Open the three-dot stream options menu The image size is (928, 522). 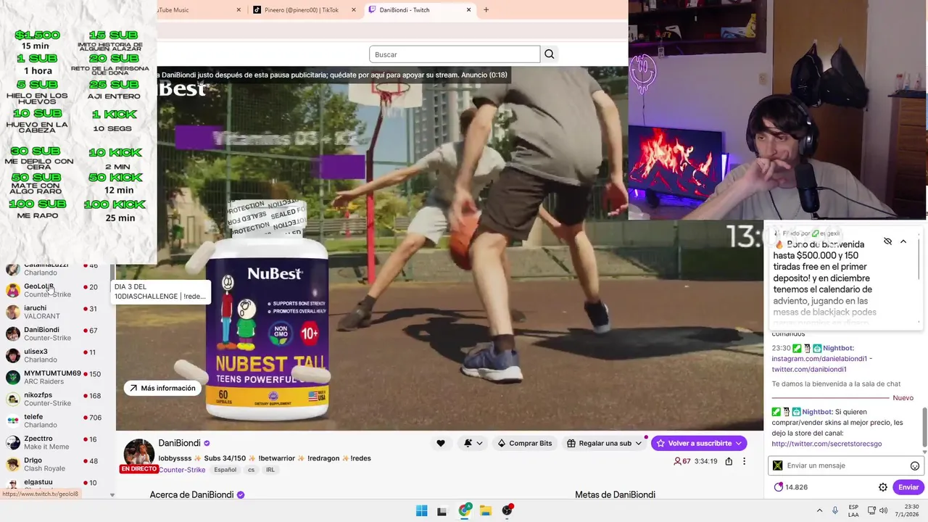pyautogui.click(x=744, y=461)
